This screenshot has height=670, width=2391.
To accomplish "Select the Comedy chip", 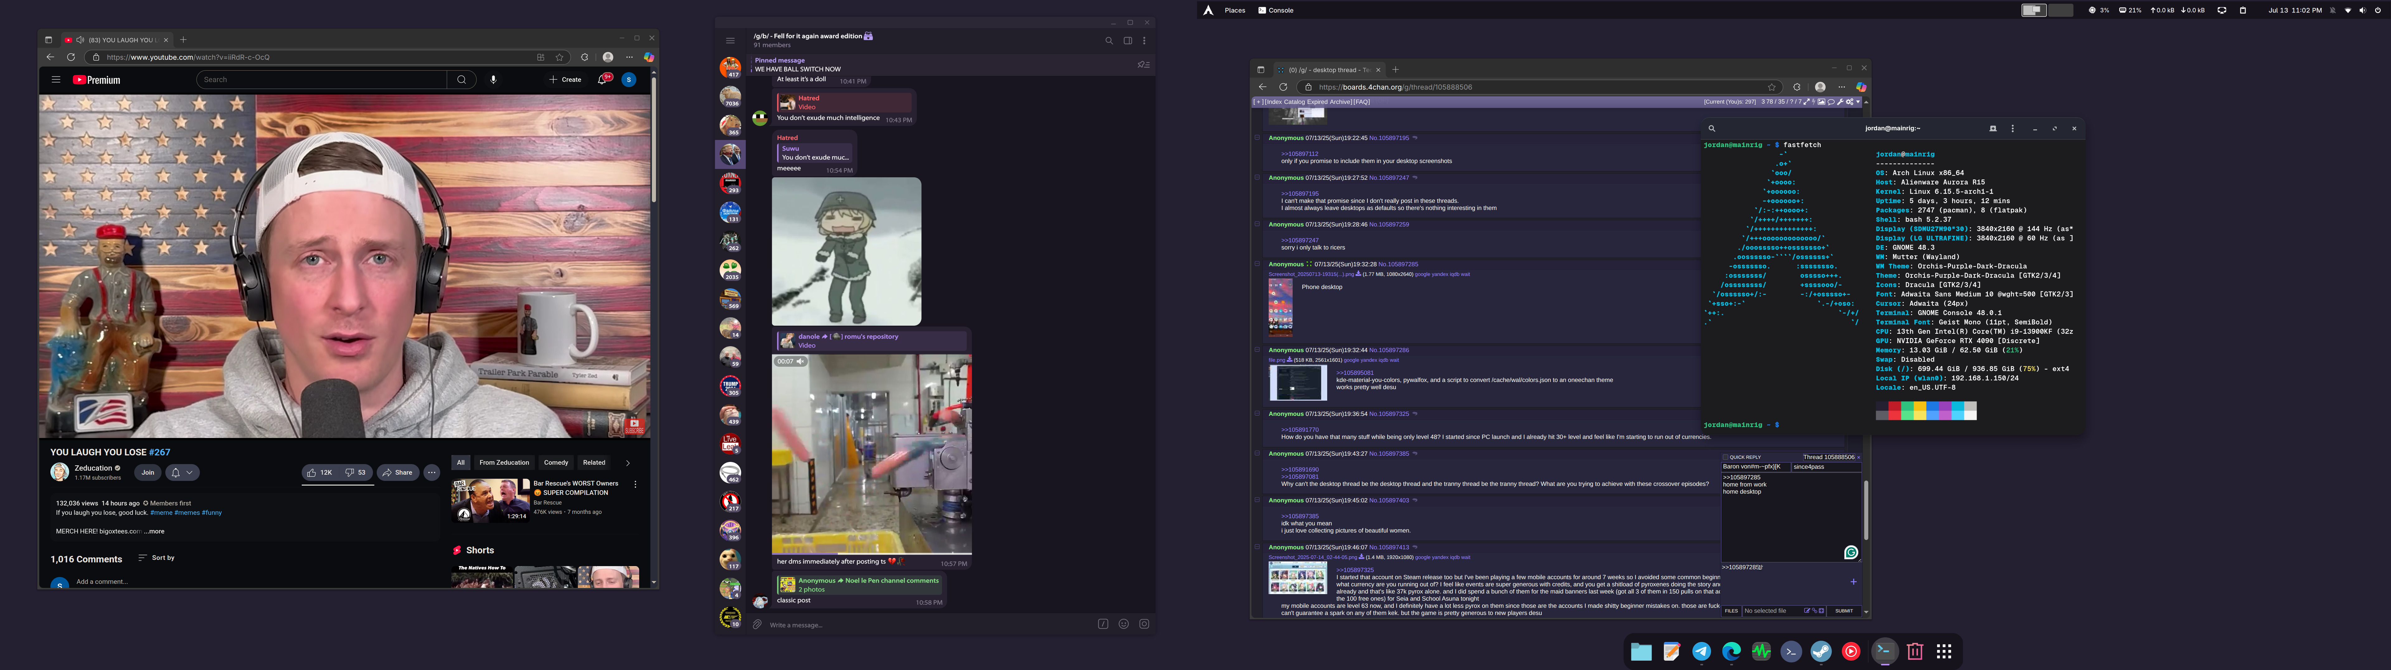I will point(556,462).
